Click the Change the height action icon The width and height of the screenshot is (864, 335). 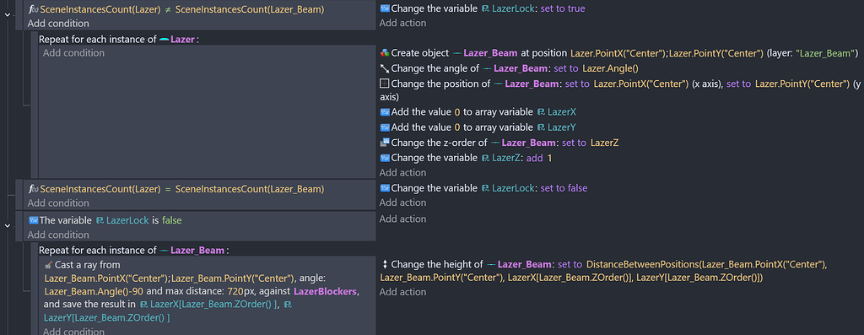pos(385,264)
